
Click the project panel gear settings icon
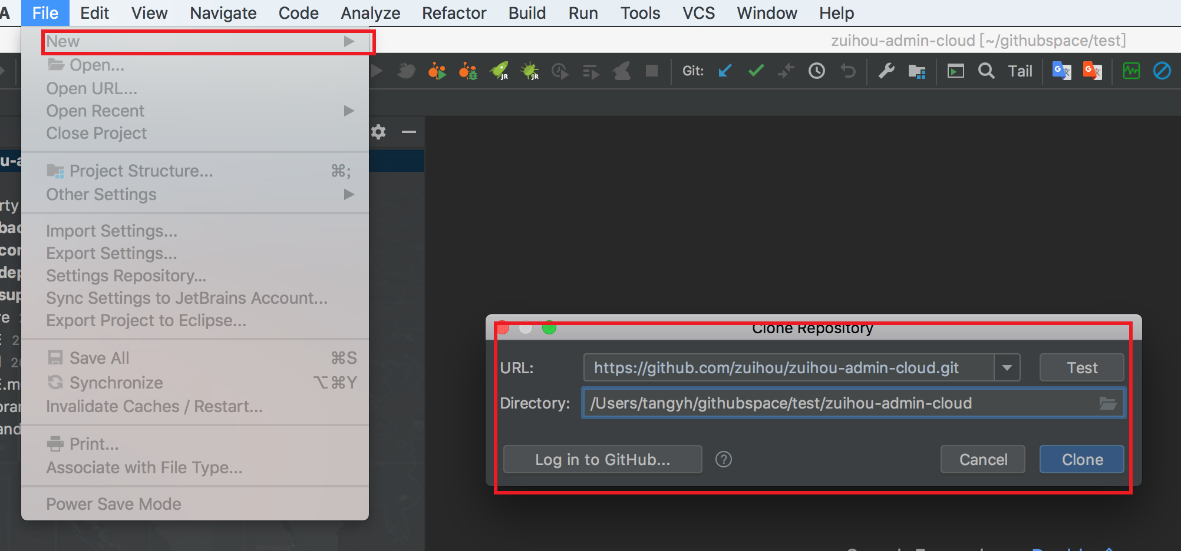pyautogui.click(x=378, y=132)
